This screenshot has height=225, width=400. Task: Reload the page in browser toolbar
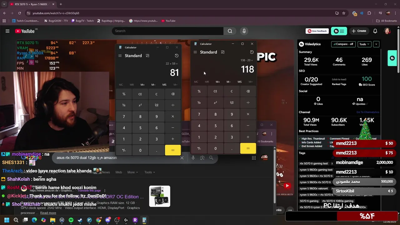(x=19, y=13)
